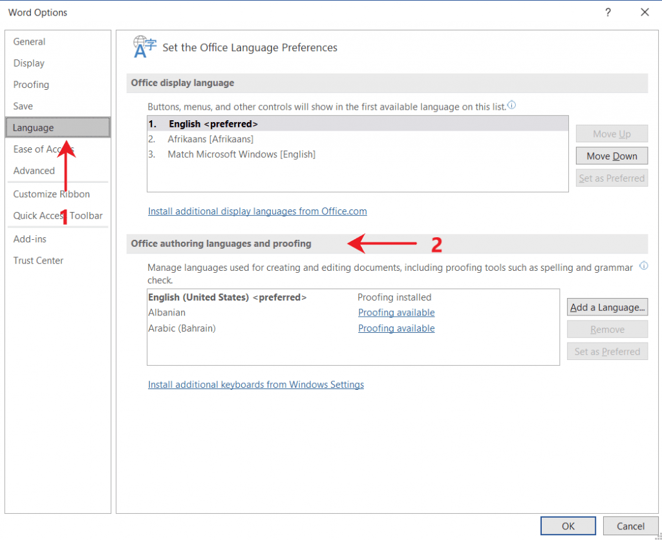The height and width of the screenshot is (541, 662).
Task: Click the info icon beside the proofing description
Action: pos(644,266)
